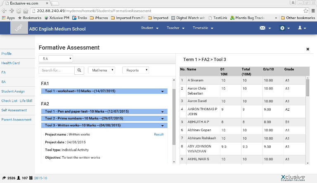The image size is (317, 183).
Task: Open the Reports dropdown
Action: click(135, 70)
